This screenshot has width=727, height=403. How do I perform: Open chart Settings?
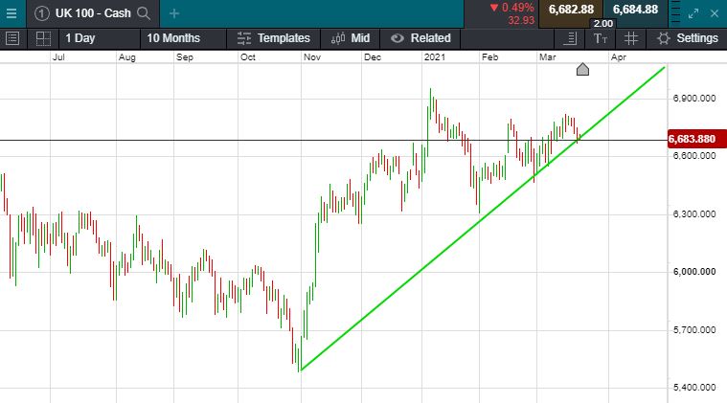[687, 38]
